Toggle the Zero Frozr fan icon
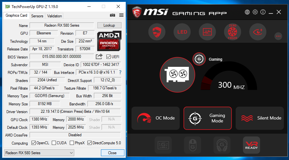This screenshot has width=289, height=160. pyautogui.click(x=232, y=32)
